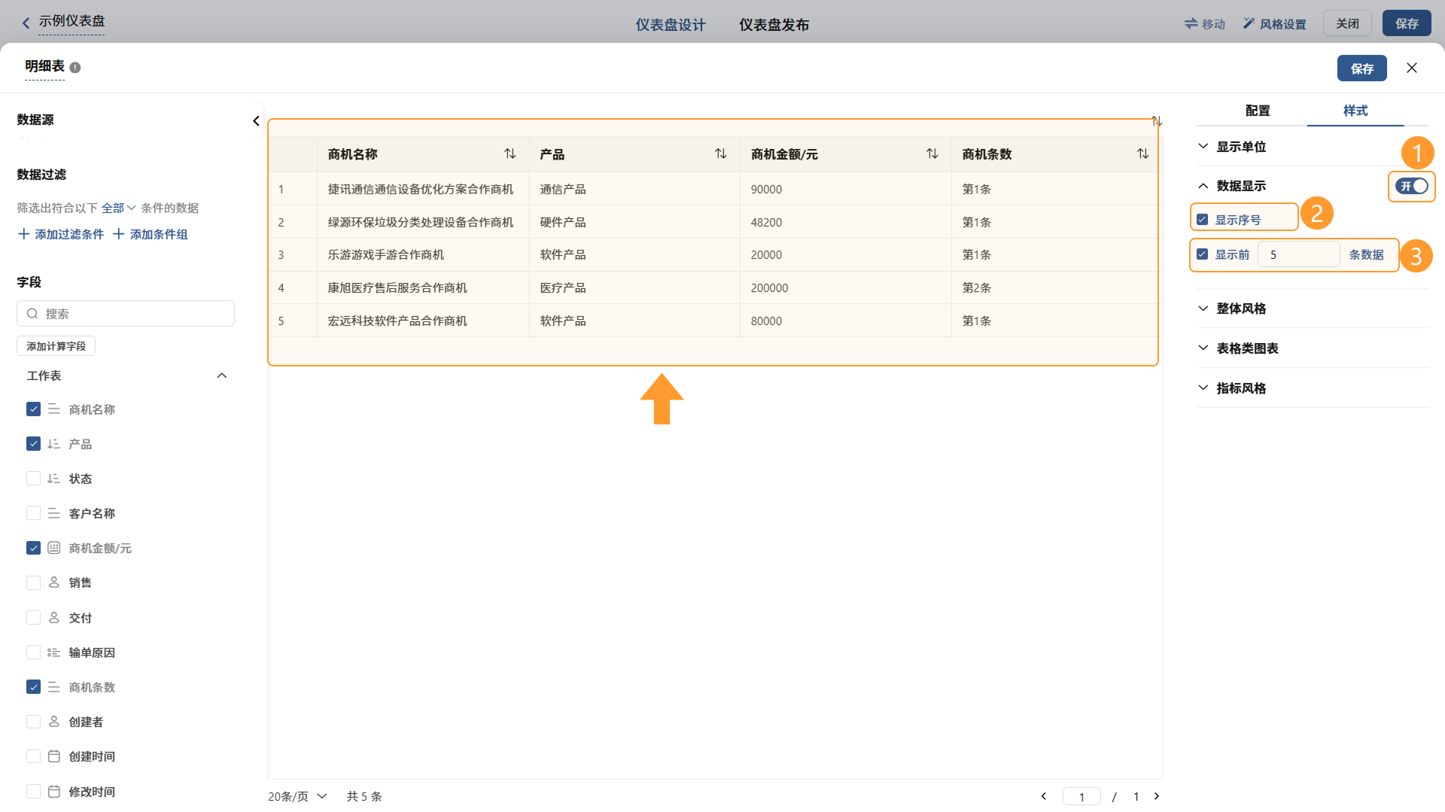Collapse the 工作表 field list

[x=222, y=376]
